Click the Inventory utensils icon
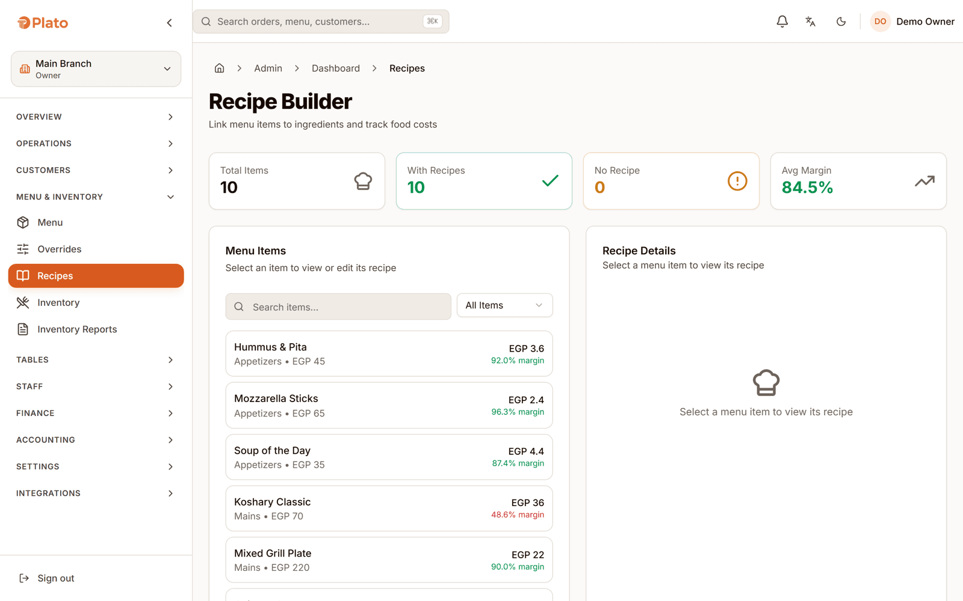This screenshot has width=963, height=601. [x=23, y=302]
